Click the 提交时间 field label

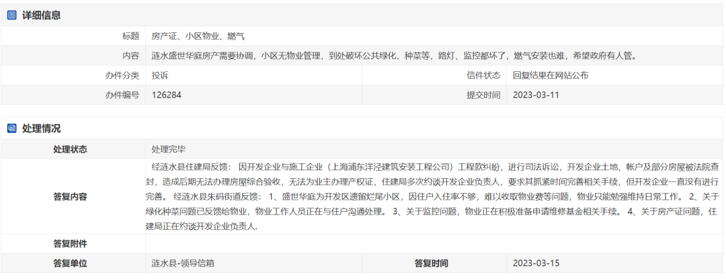point(483,95)
